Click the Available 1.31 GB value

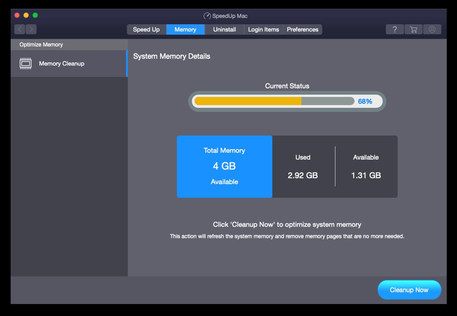[366, 175]
